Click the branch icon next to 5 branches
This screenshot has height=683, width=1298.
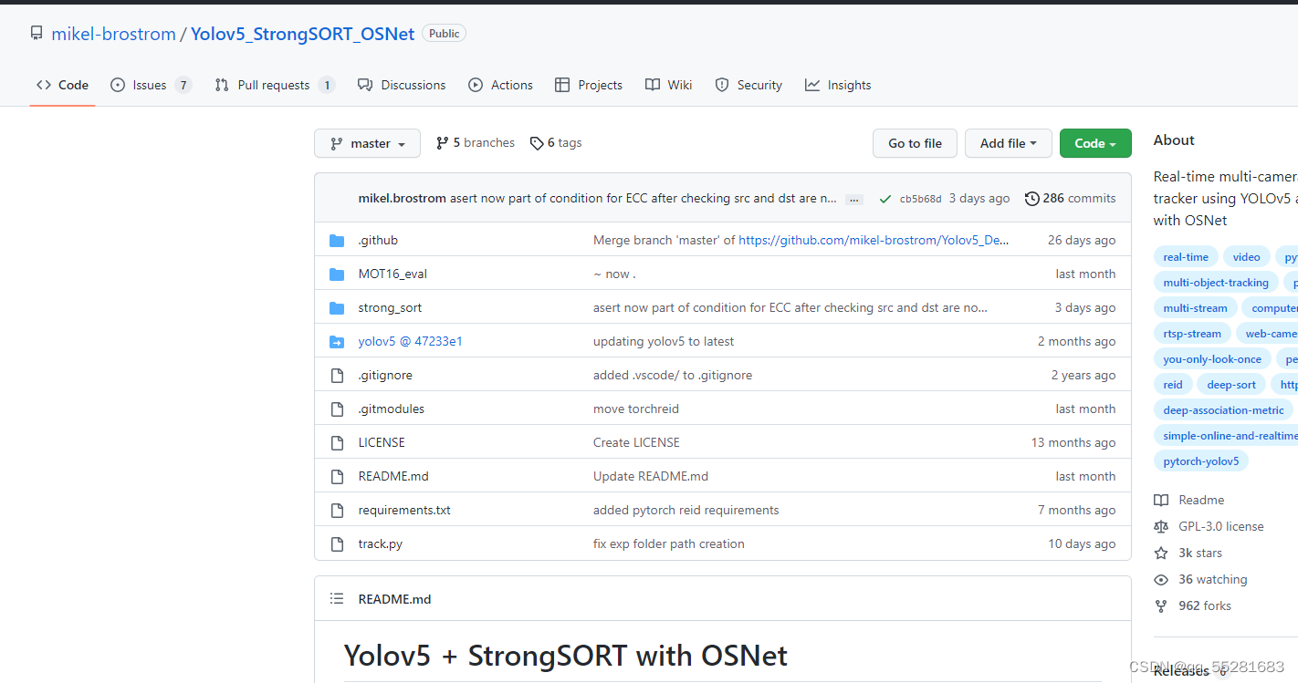[x=443, y=142]
